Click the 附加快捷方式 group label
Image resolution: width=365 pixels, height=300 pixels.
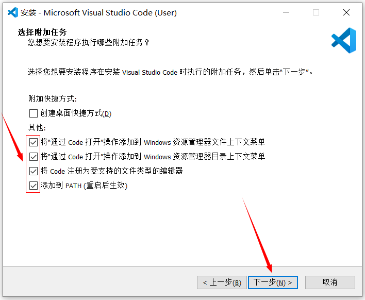[x=52, y=98]
